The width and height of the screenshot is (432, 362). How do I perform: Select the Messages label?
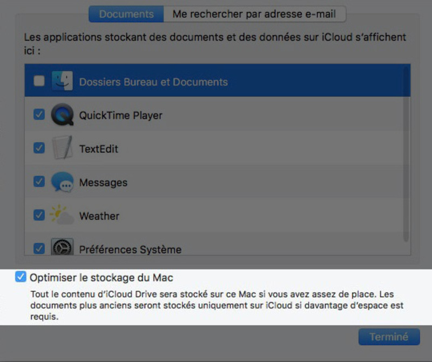pos(103,183)
